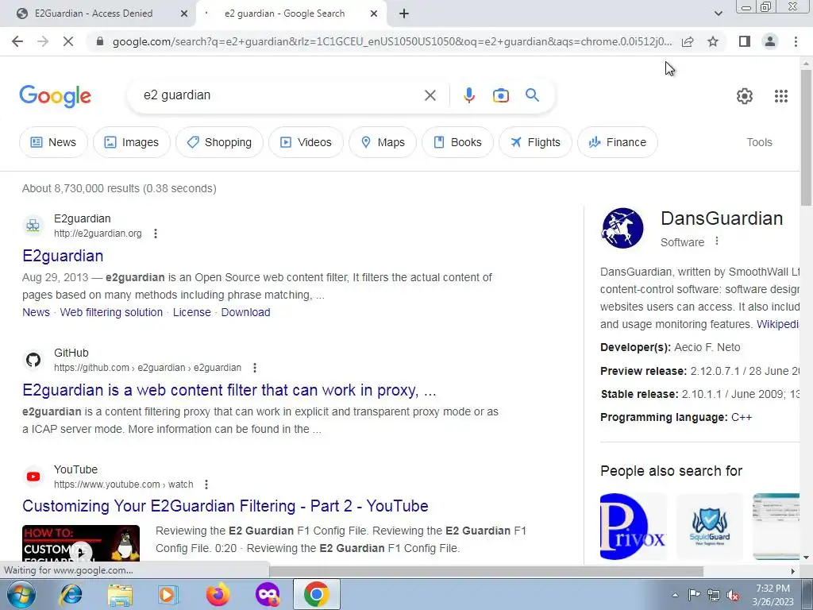Click the horizontal scrollbar at the bottom
Image resolution: width=813 pixels, height=610 pixels.
(486, 571)
